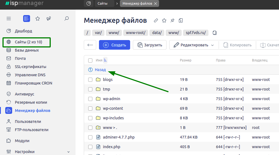Screen dimensions: 279x155
Task: Show the menu list view icon
Action: pos(26,19)
